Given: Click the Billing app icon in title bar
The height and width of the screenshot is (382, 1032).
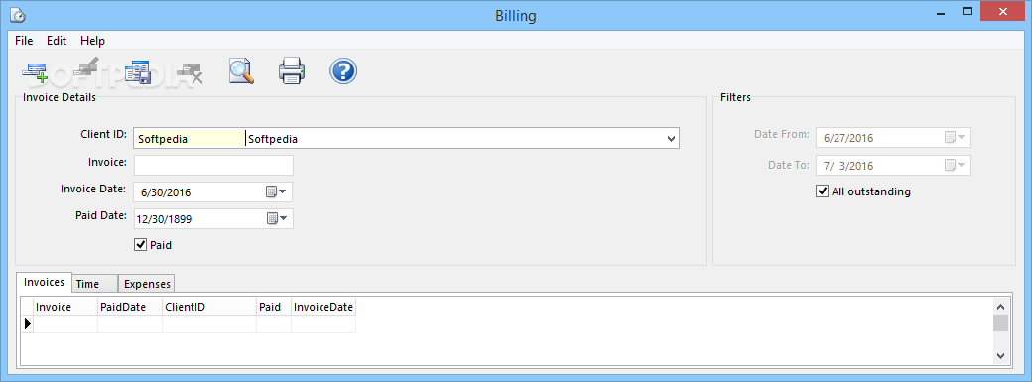Looking at the screenshot, I should click(x=18, y=15).
